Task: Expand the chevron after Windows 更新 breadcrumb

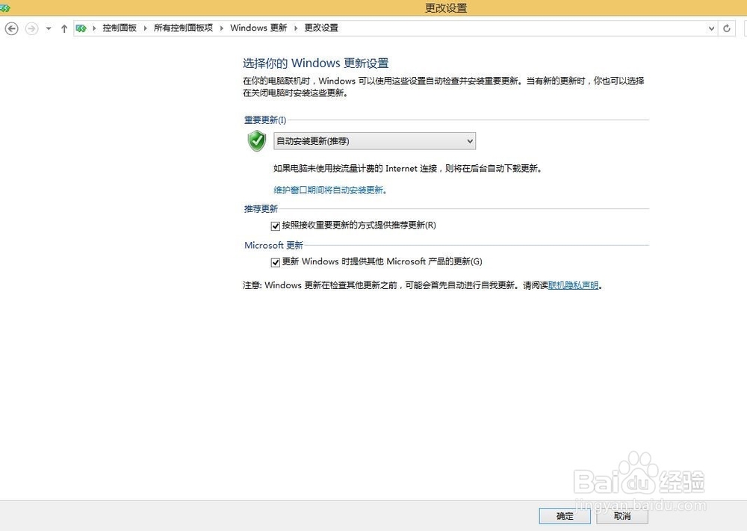Action: coord(296,28)
